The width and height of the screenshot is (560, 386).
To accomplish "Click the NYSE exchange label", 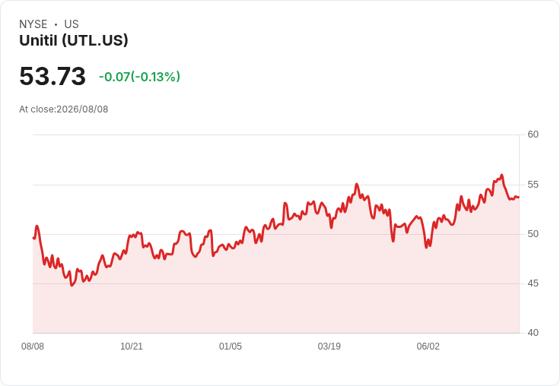I will click(x=33, y=24).
